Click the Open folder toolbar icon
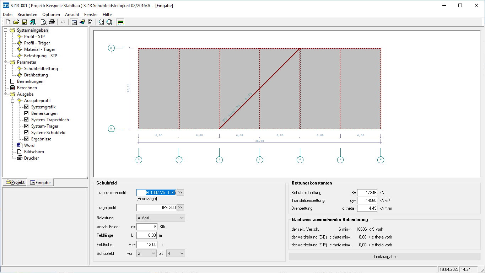485x273 pixels. pos(16,22)
